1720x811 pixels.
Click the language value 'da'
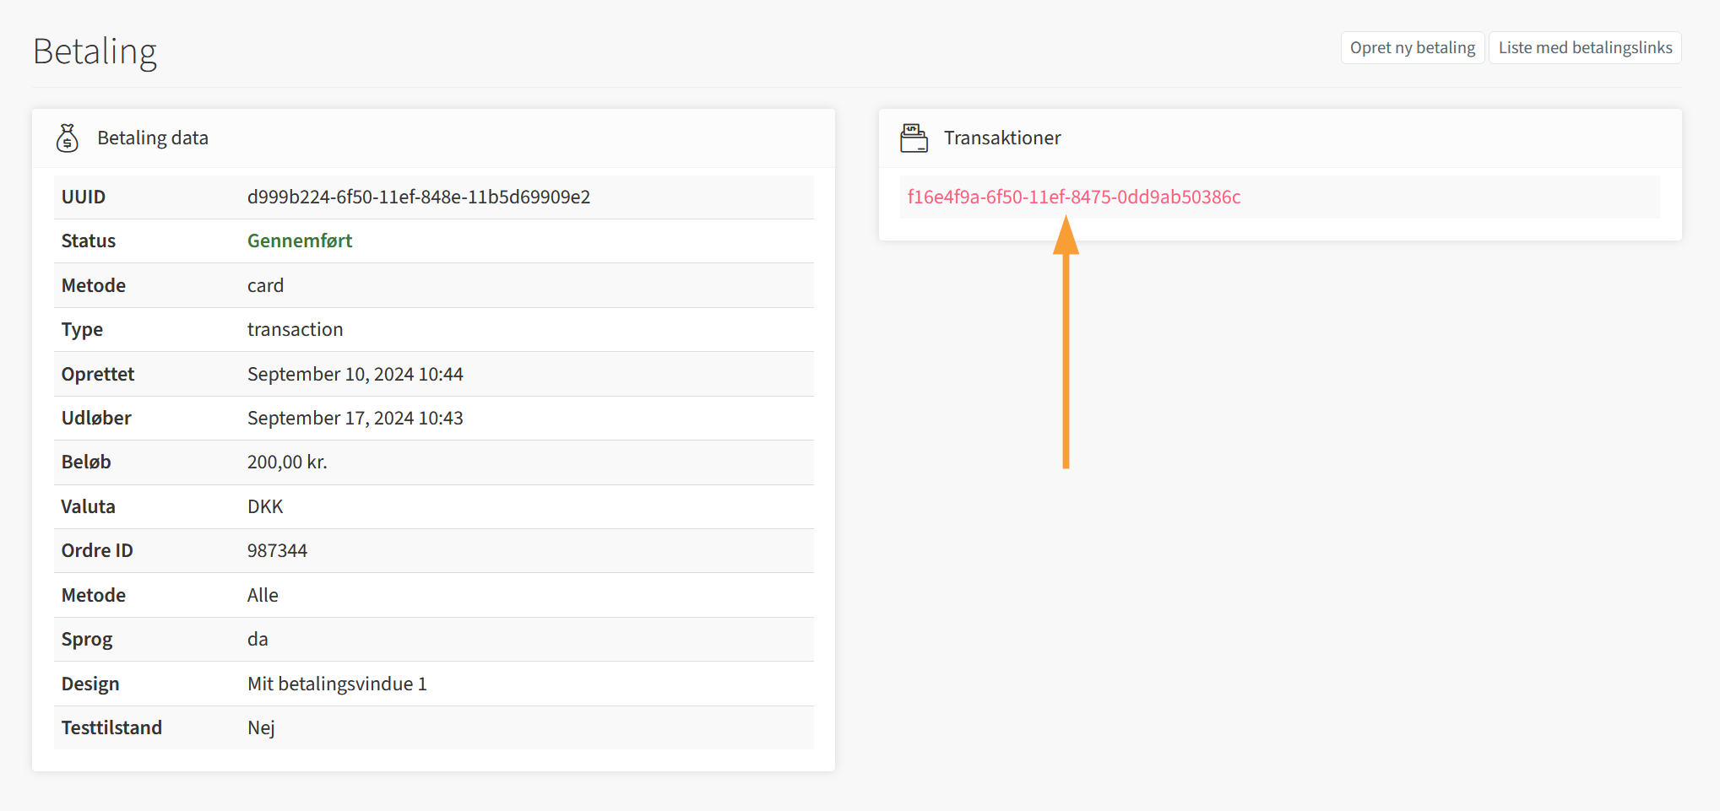coord(258,639)
